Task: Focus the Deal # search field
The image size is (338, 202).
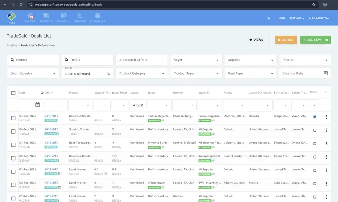Action: click(x=87, y=60)
